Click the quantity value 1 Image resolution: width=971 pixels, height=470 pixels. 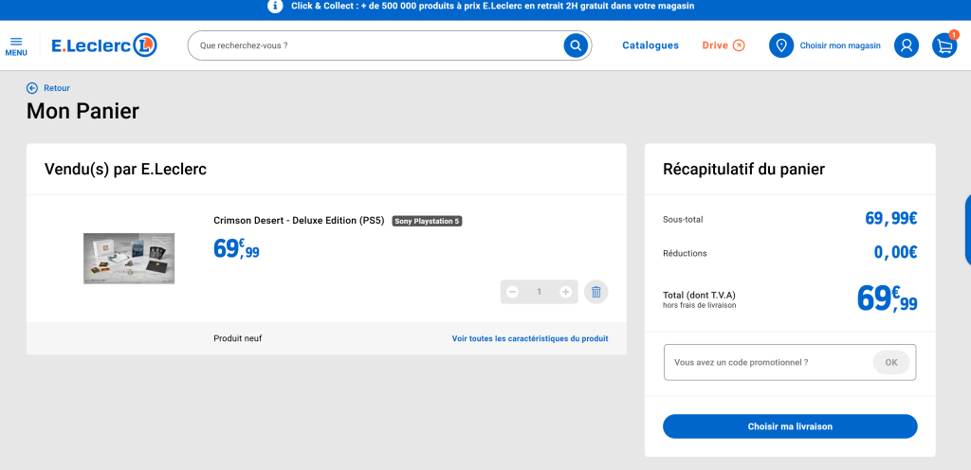[x=539, y=292]
